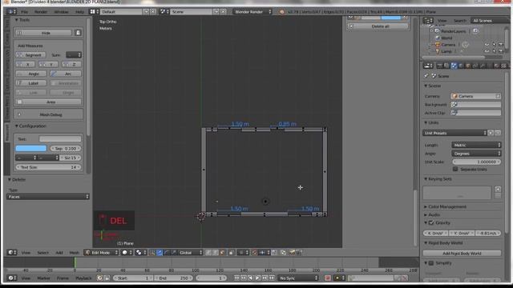Open the Angle Degrees dropdown
The width and height of the screenshot is (513, 288).
[476, 154]
